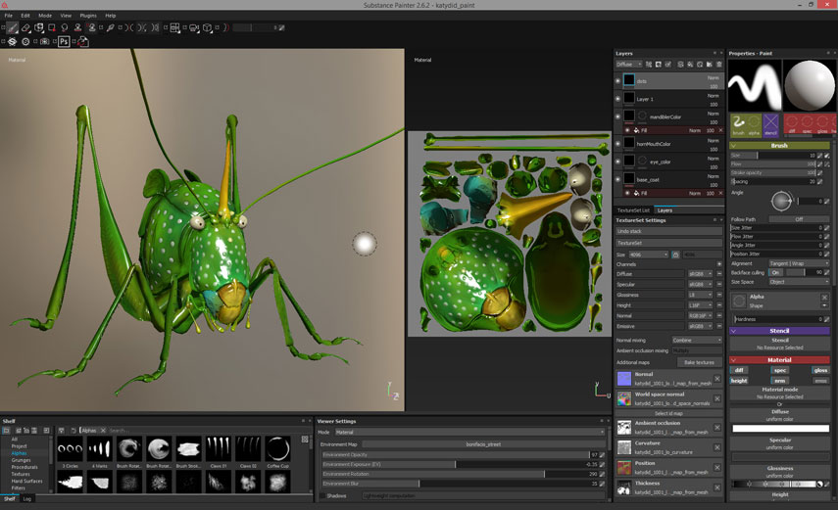
Task: Switch to the Log tab
Action: click(x=27, y=499)
